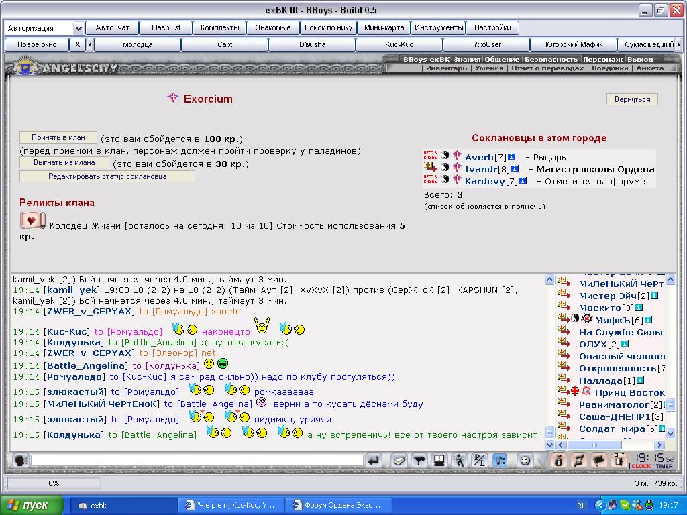This screenshot has width=687, height=515.
Task: Open the Авто. чат menu
Action: [x=112, y=27]
